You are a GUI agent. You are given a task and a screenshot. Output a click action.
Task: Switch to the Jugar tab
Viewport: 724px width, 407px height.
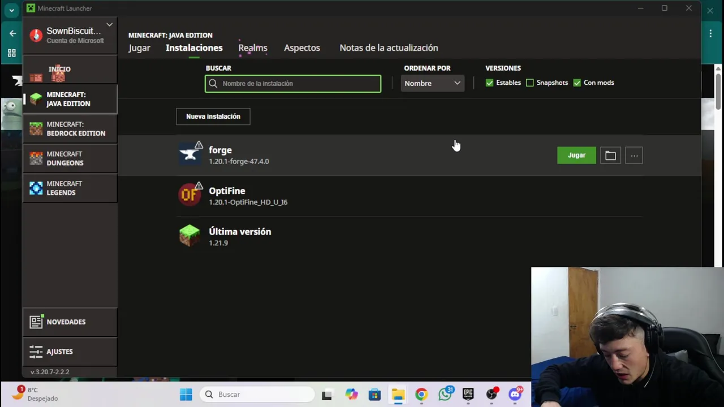[x=139, y=48]
